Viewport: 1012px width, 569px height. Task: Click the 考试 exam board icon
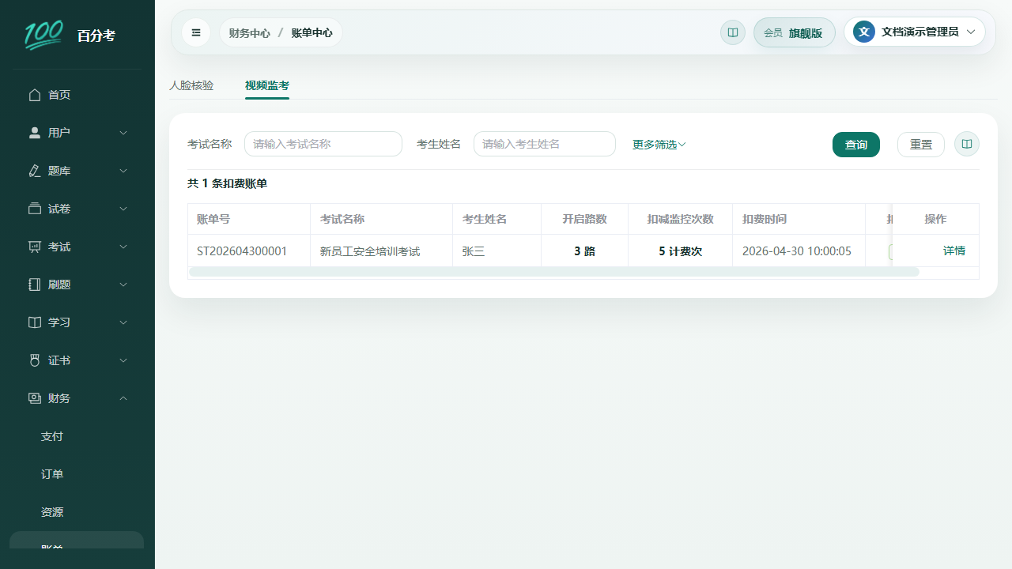tap(35, 247)
